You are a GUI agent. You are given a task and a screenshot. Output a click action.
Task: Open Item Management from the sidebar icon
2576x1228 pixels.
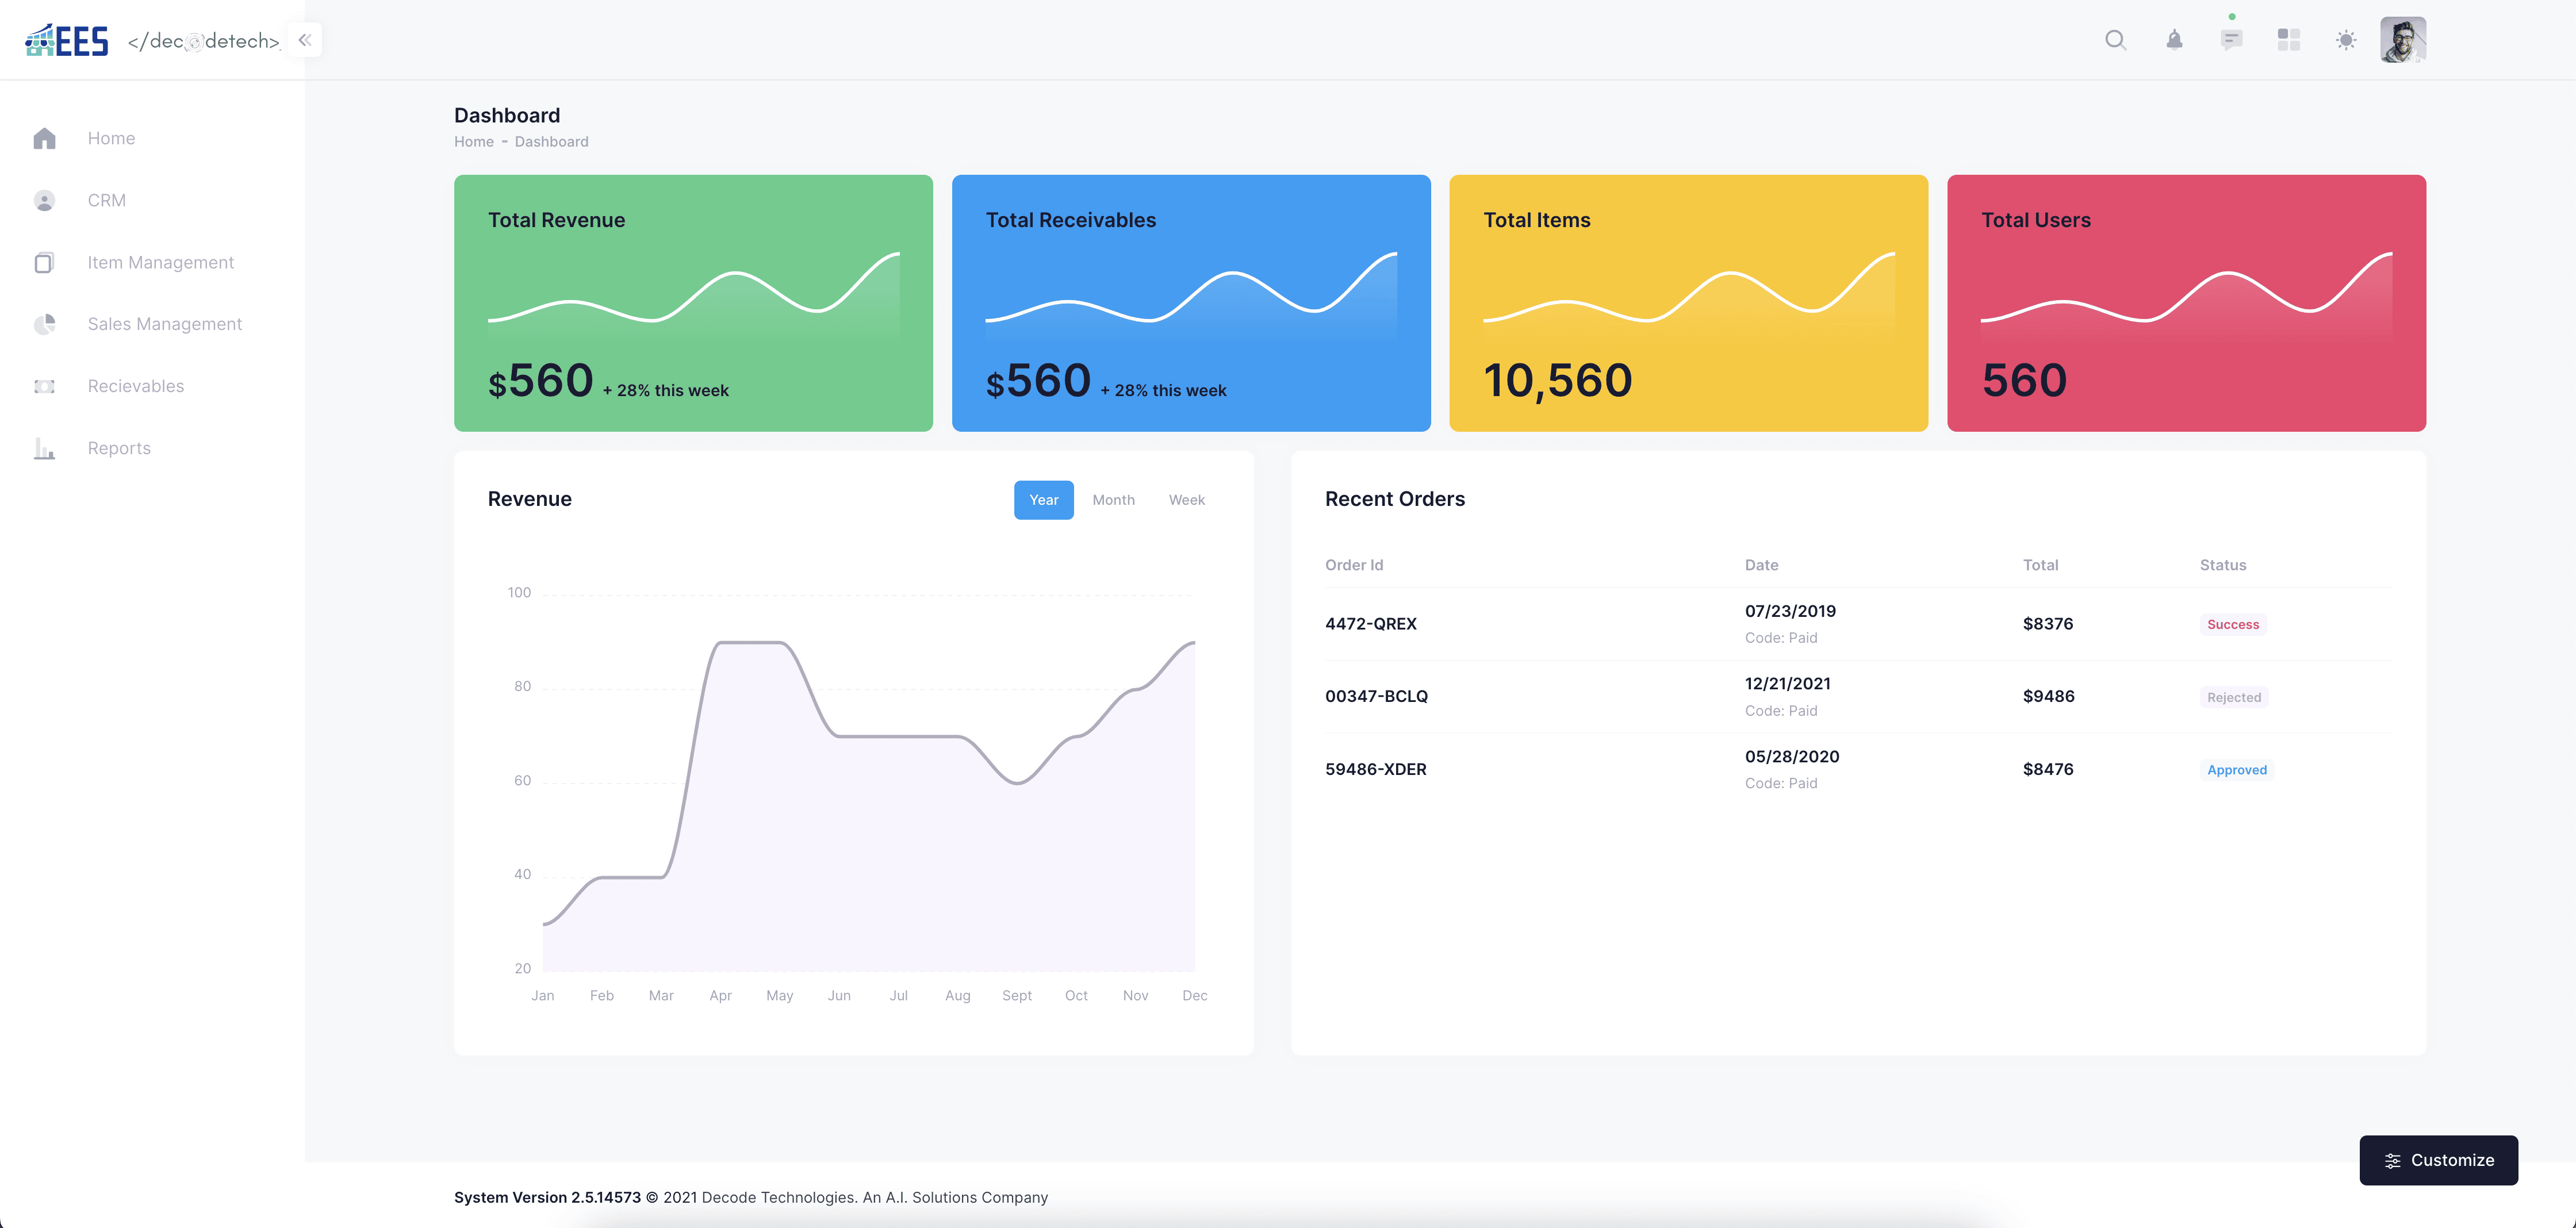click(44, 262)
